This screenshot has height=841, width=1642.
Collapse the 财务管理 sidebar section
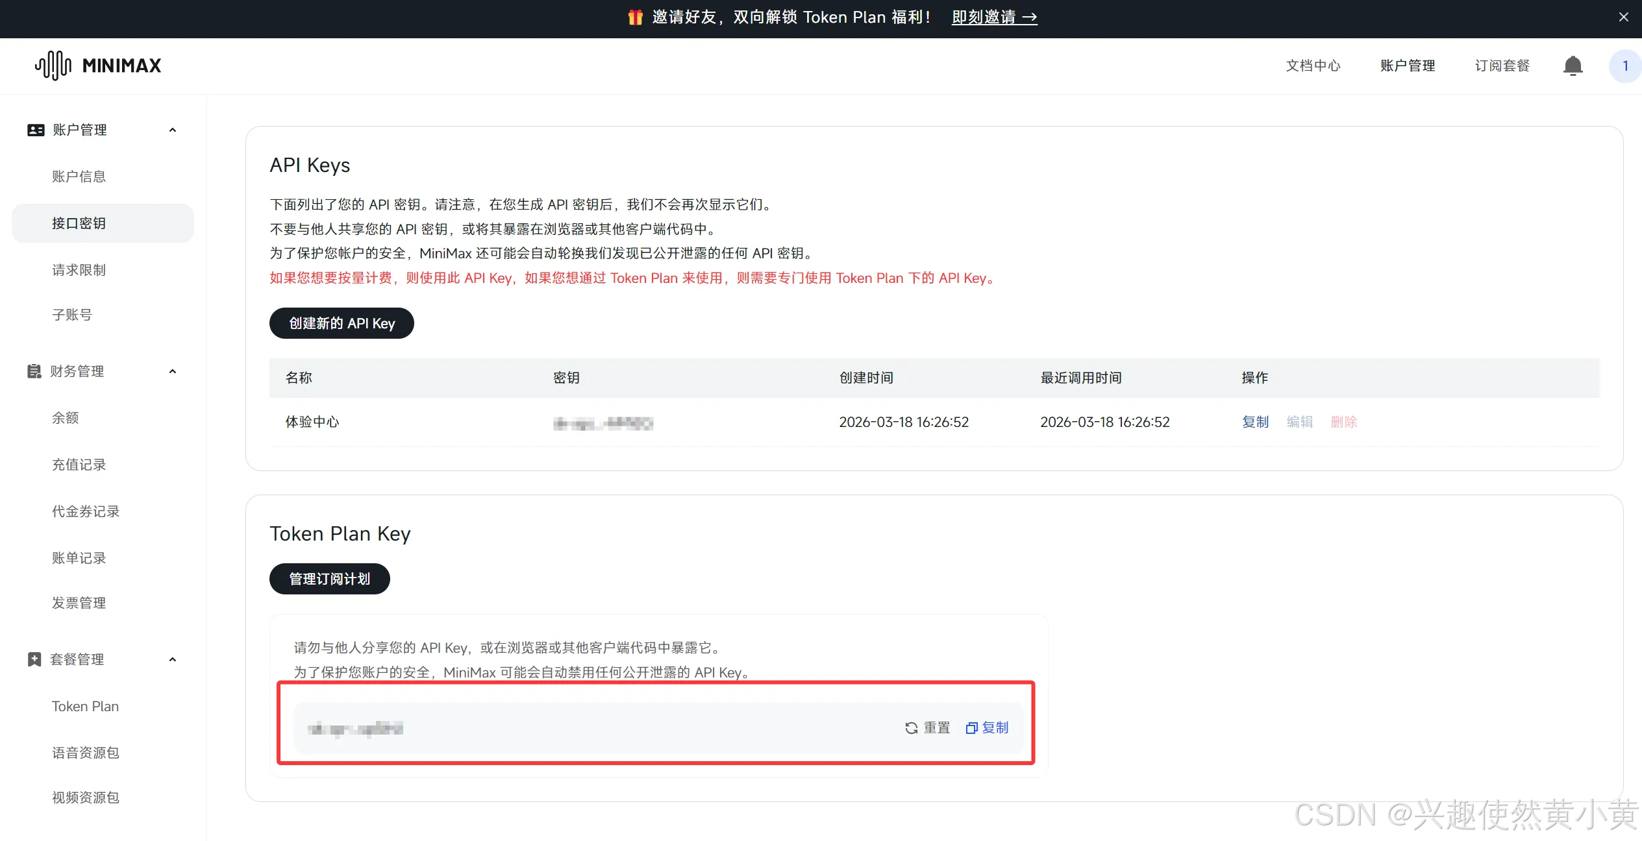pos(173,371)
